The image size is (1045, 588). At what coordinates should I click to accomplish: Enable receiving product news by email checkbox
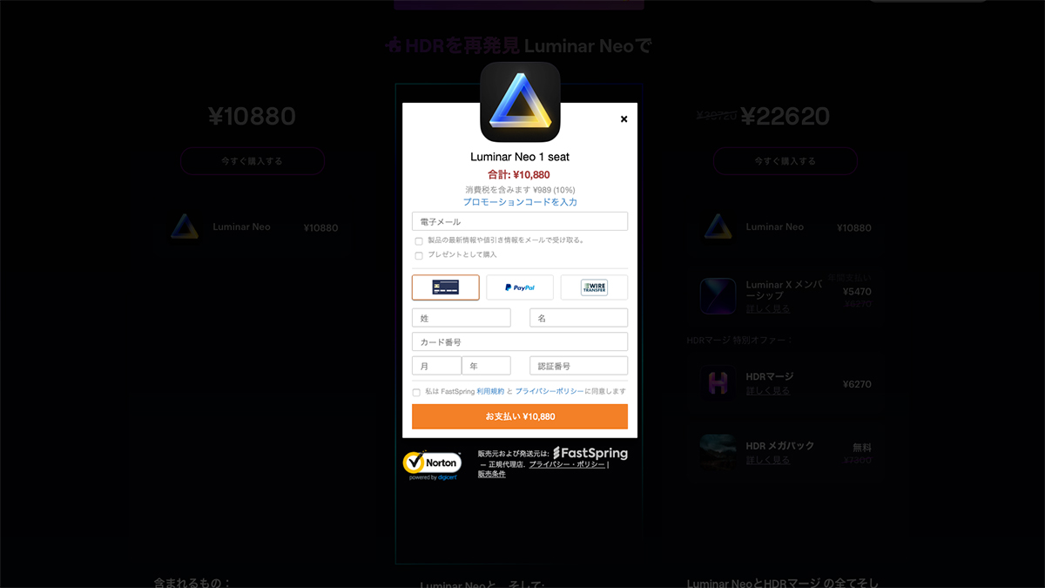[419, 240]
